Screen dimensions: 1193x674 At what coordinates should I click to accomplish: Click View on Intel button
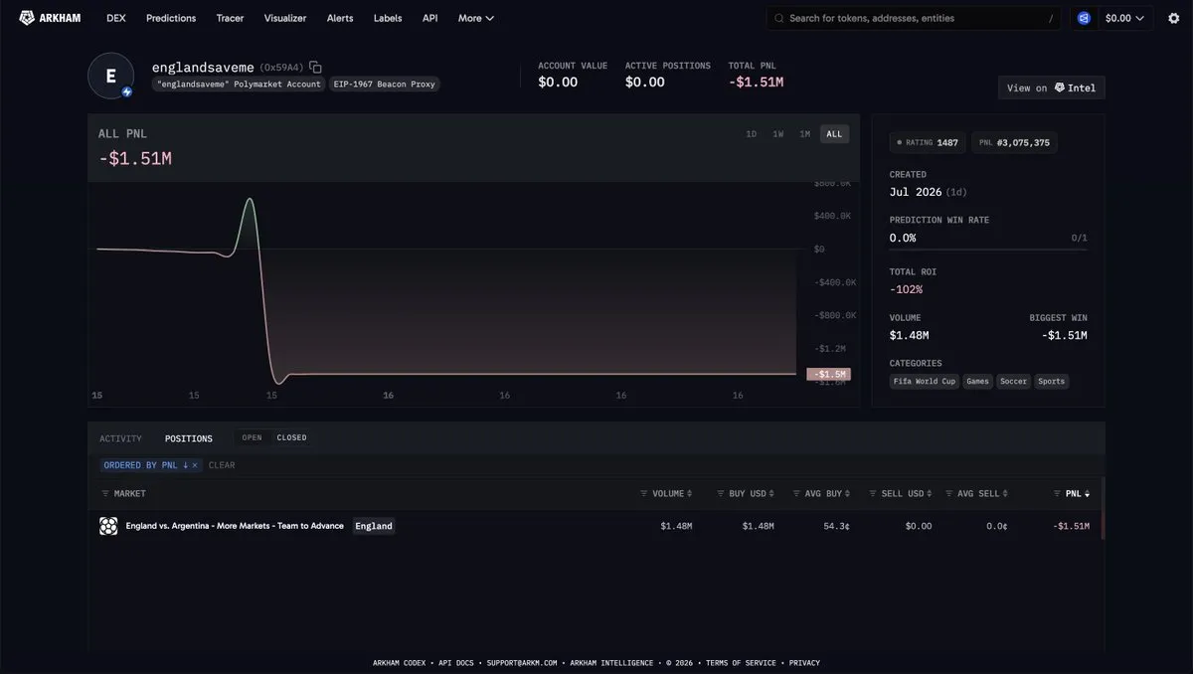[x=1051, y=87]
